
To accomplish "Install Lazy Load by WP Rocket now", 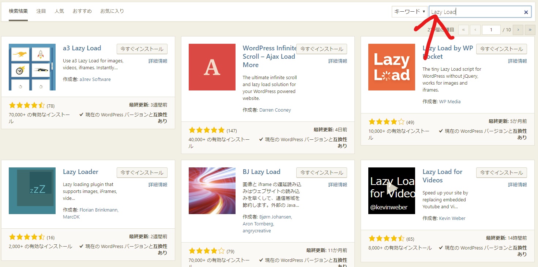I will click(501, 49).
